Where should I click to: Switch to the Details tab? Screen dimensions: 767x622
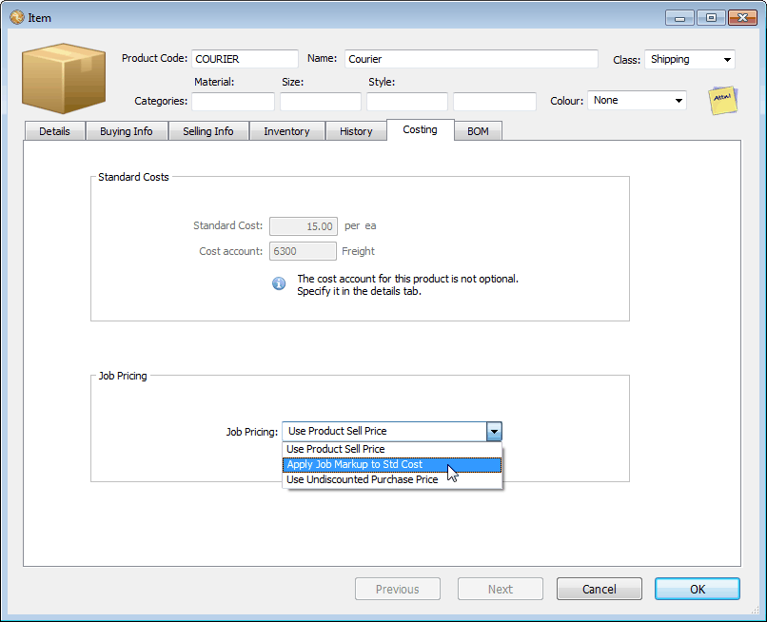coord(55,131)
